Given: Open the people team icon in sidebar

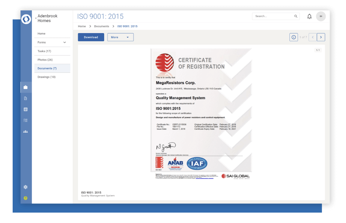Looking at the screenshot, I should click(26, 132).
